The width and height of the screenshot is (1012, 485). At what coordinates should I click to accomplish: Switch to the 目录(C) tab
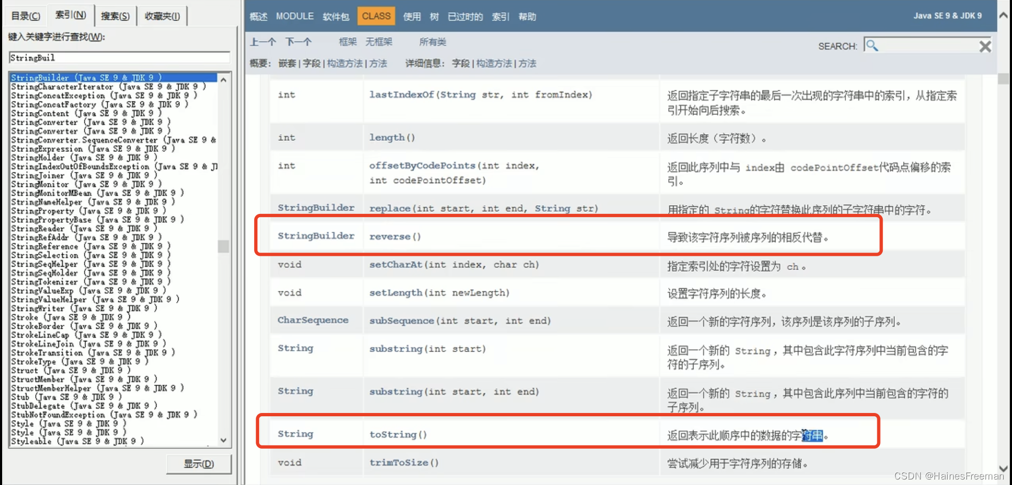click(x=25, y=16)
